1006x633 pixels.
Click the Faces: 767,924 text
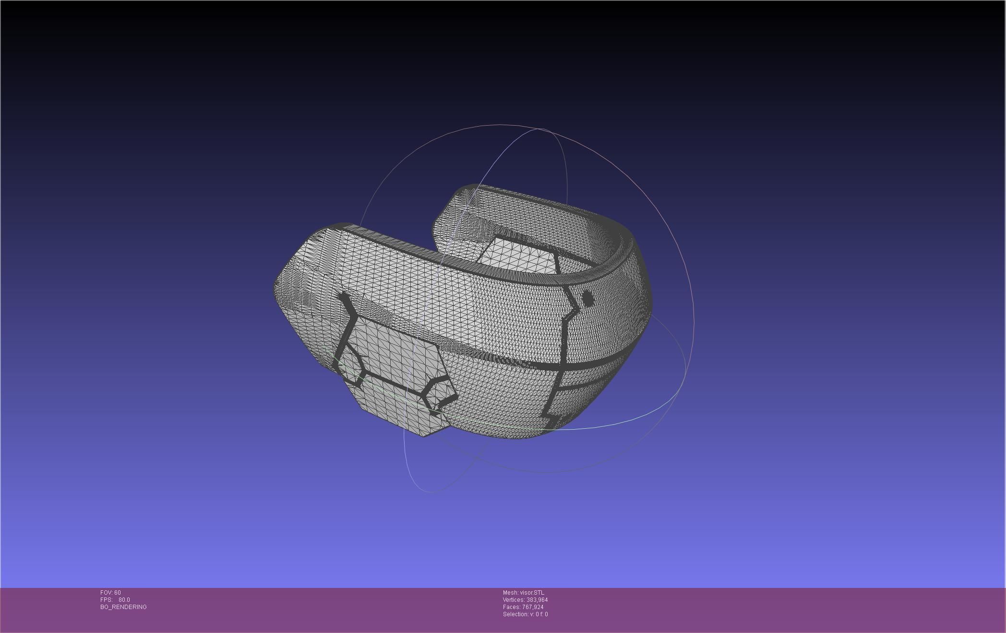[523, 607]
